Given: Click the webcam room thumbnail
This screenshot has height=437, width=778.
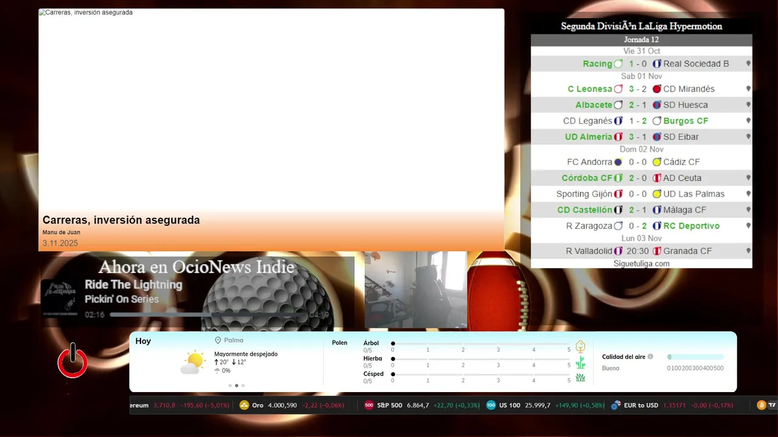Looking at the screenshot, I should 416,290.
